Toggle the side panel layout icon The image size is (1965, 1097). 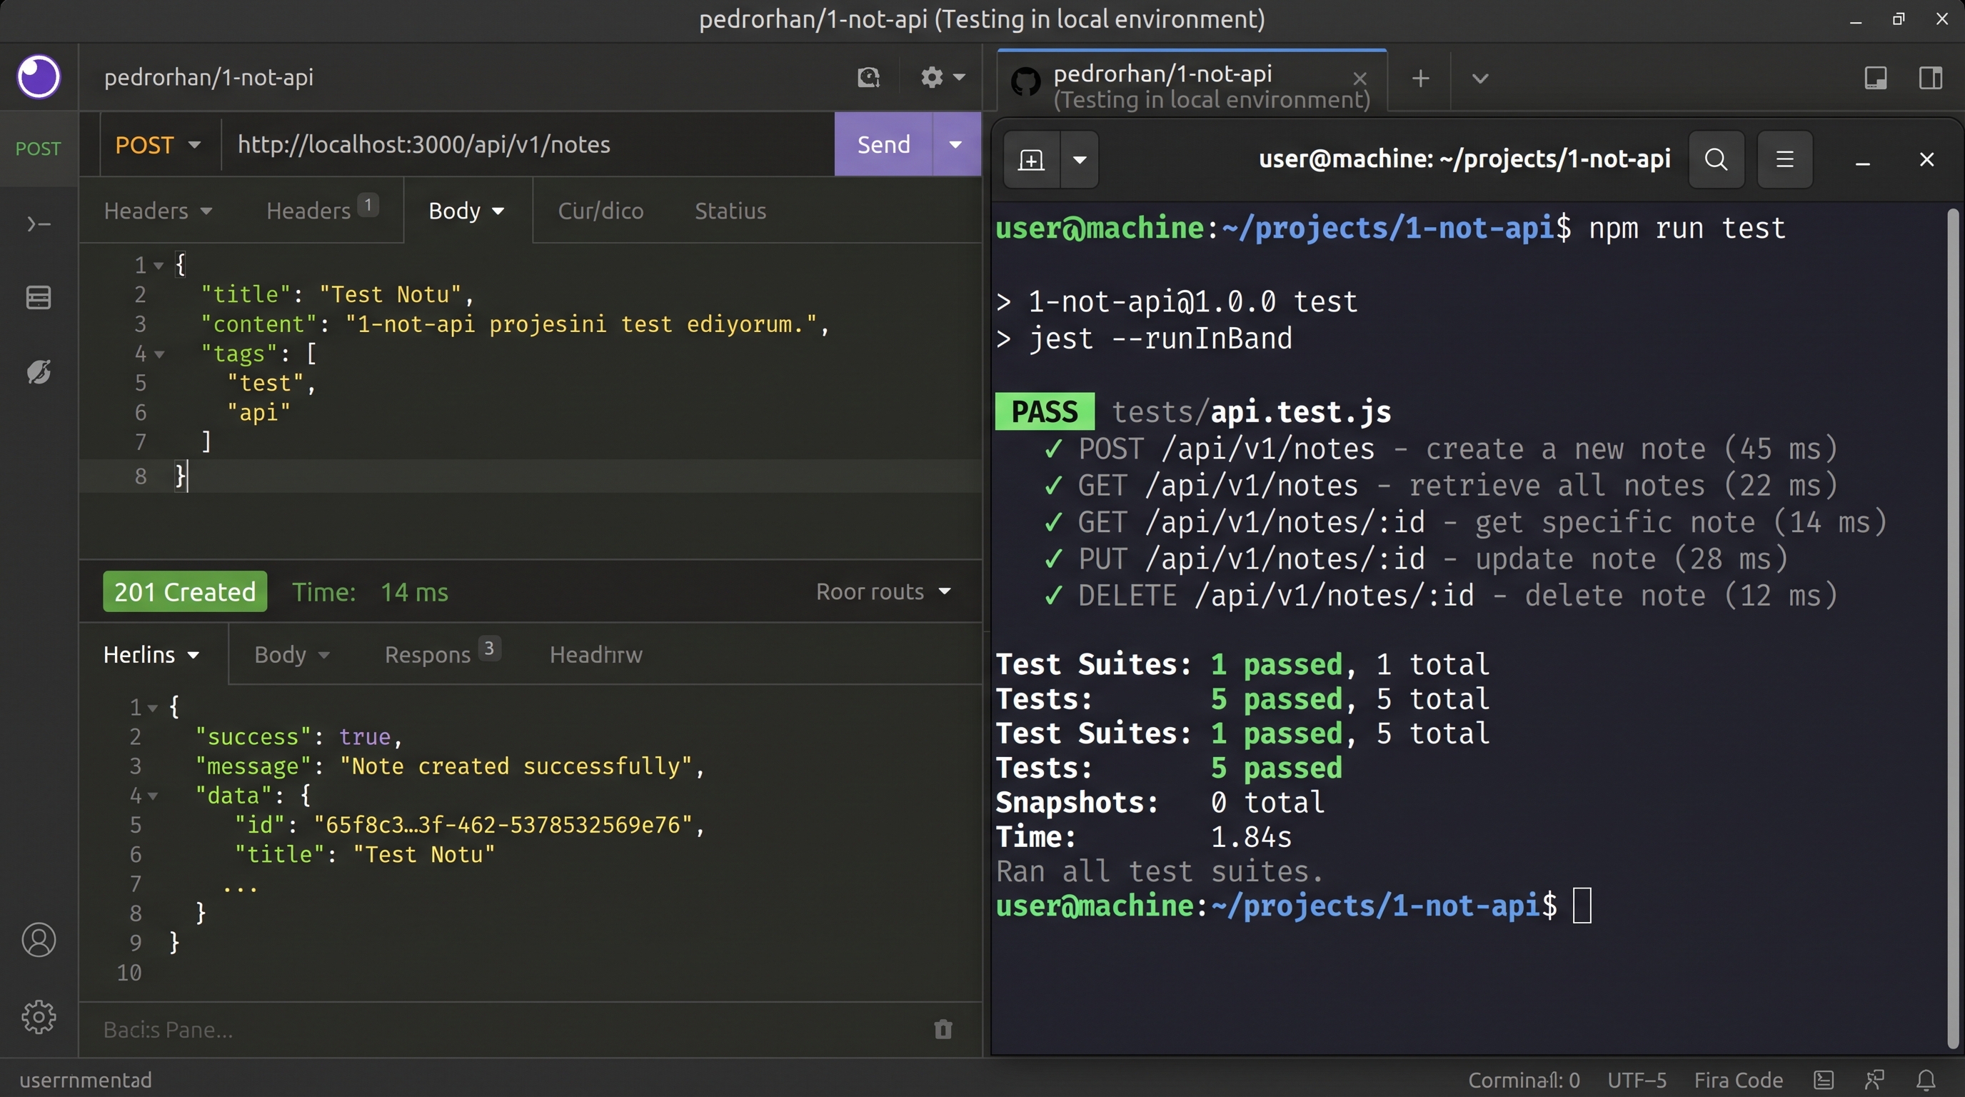[x=1931, y=77]
